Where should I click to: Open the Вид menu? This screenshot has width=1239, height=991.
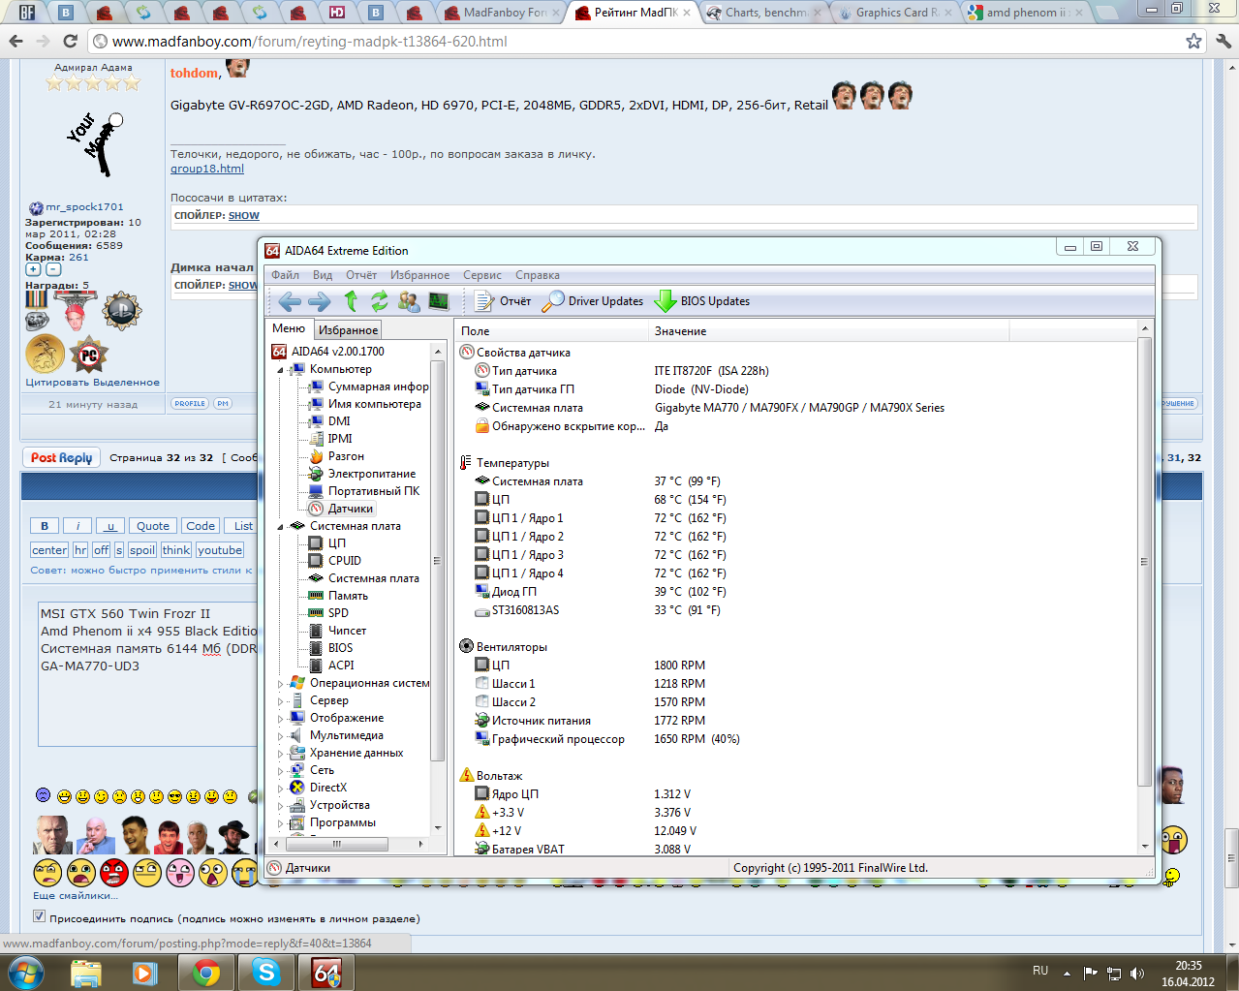point(323,275)
